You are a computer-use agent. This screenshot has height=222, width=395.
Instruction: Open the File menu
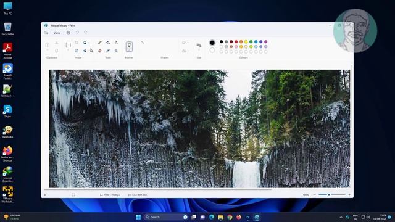coord(46,33)
